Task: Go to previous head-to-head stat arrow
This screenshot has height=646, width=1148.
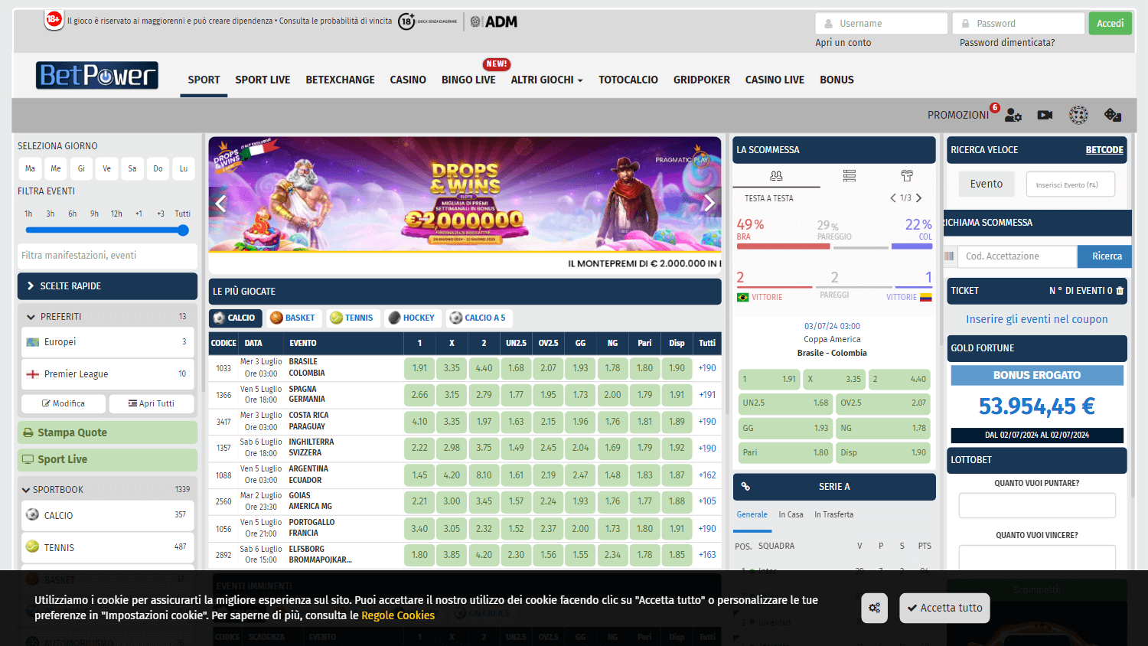Action: point(892,198)
